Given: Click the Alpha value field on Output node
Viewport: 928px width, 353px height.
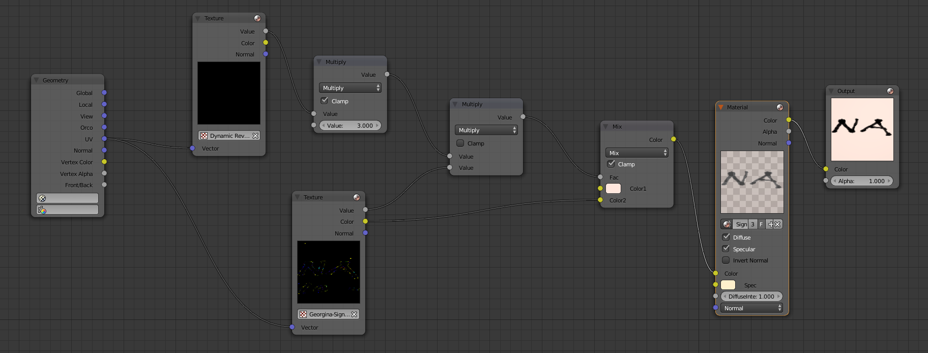Looking at the screenshot, I should pyautogui.click(x=861, y=181).
